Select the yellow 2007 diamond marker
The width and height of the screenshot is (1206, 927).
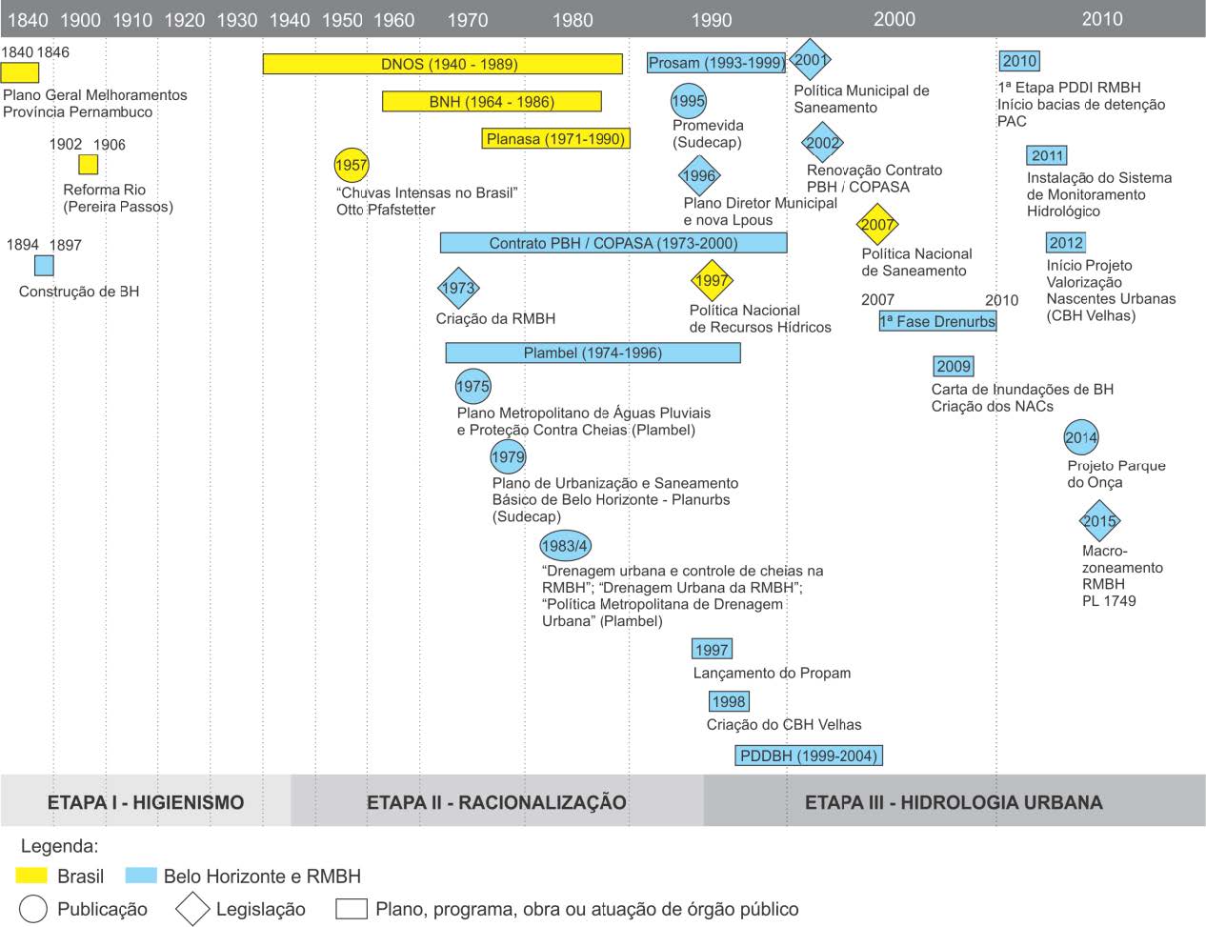[876, 225]
